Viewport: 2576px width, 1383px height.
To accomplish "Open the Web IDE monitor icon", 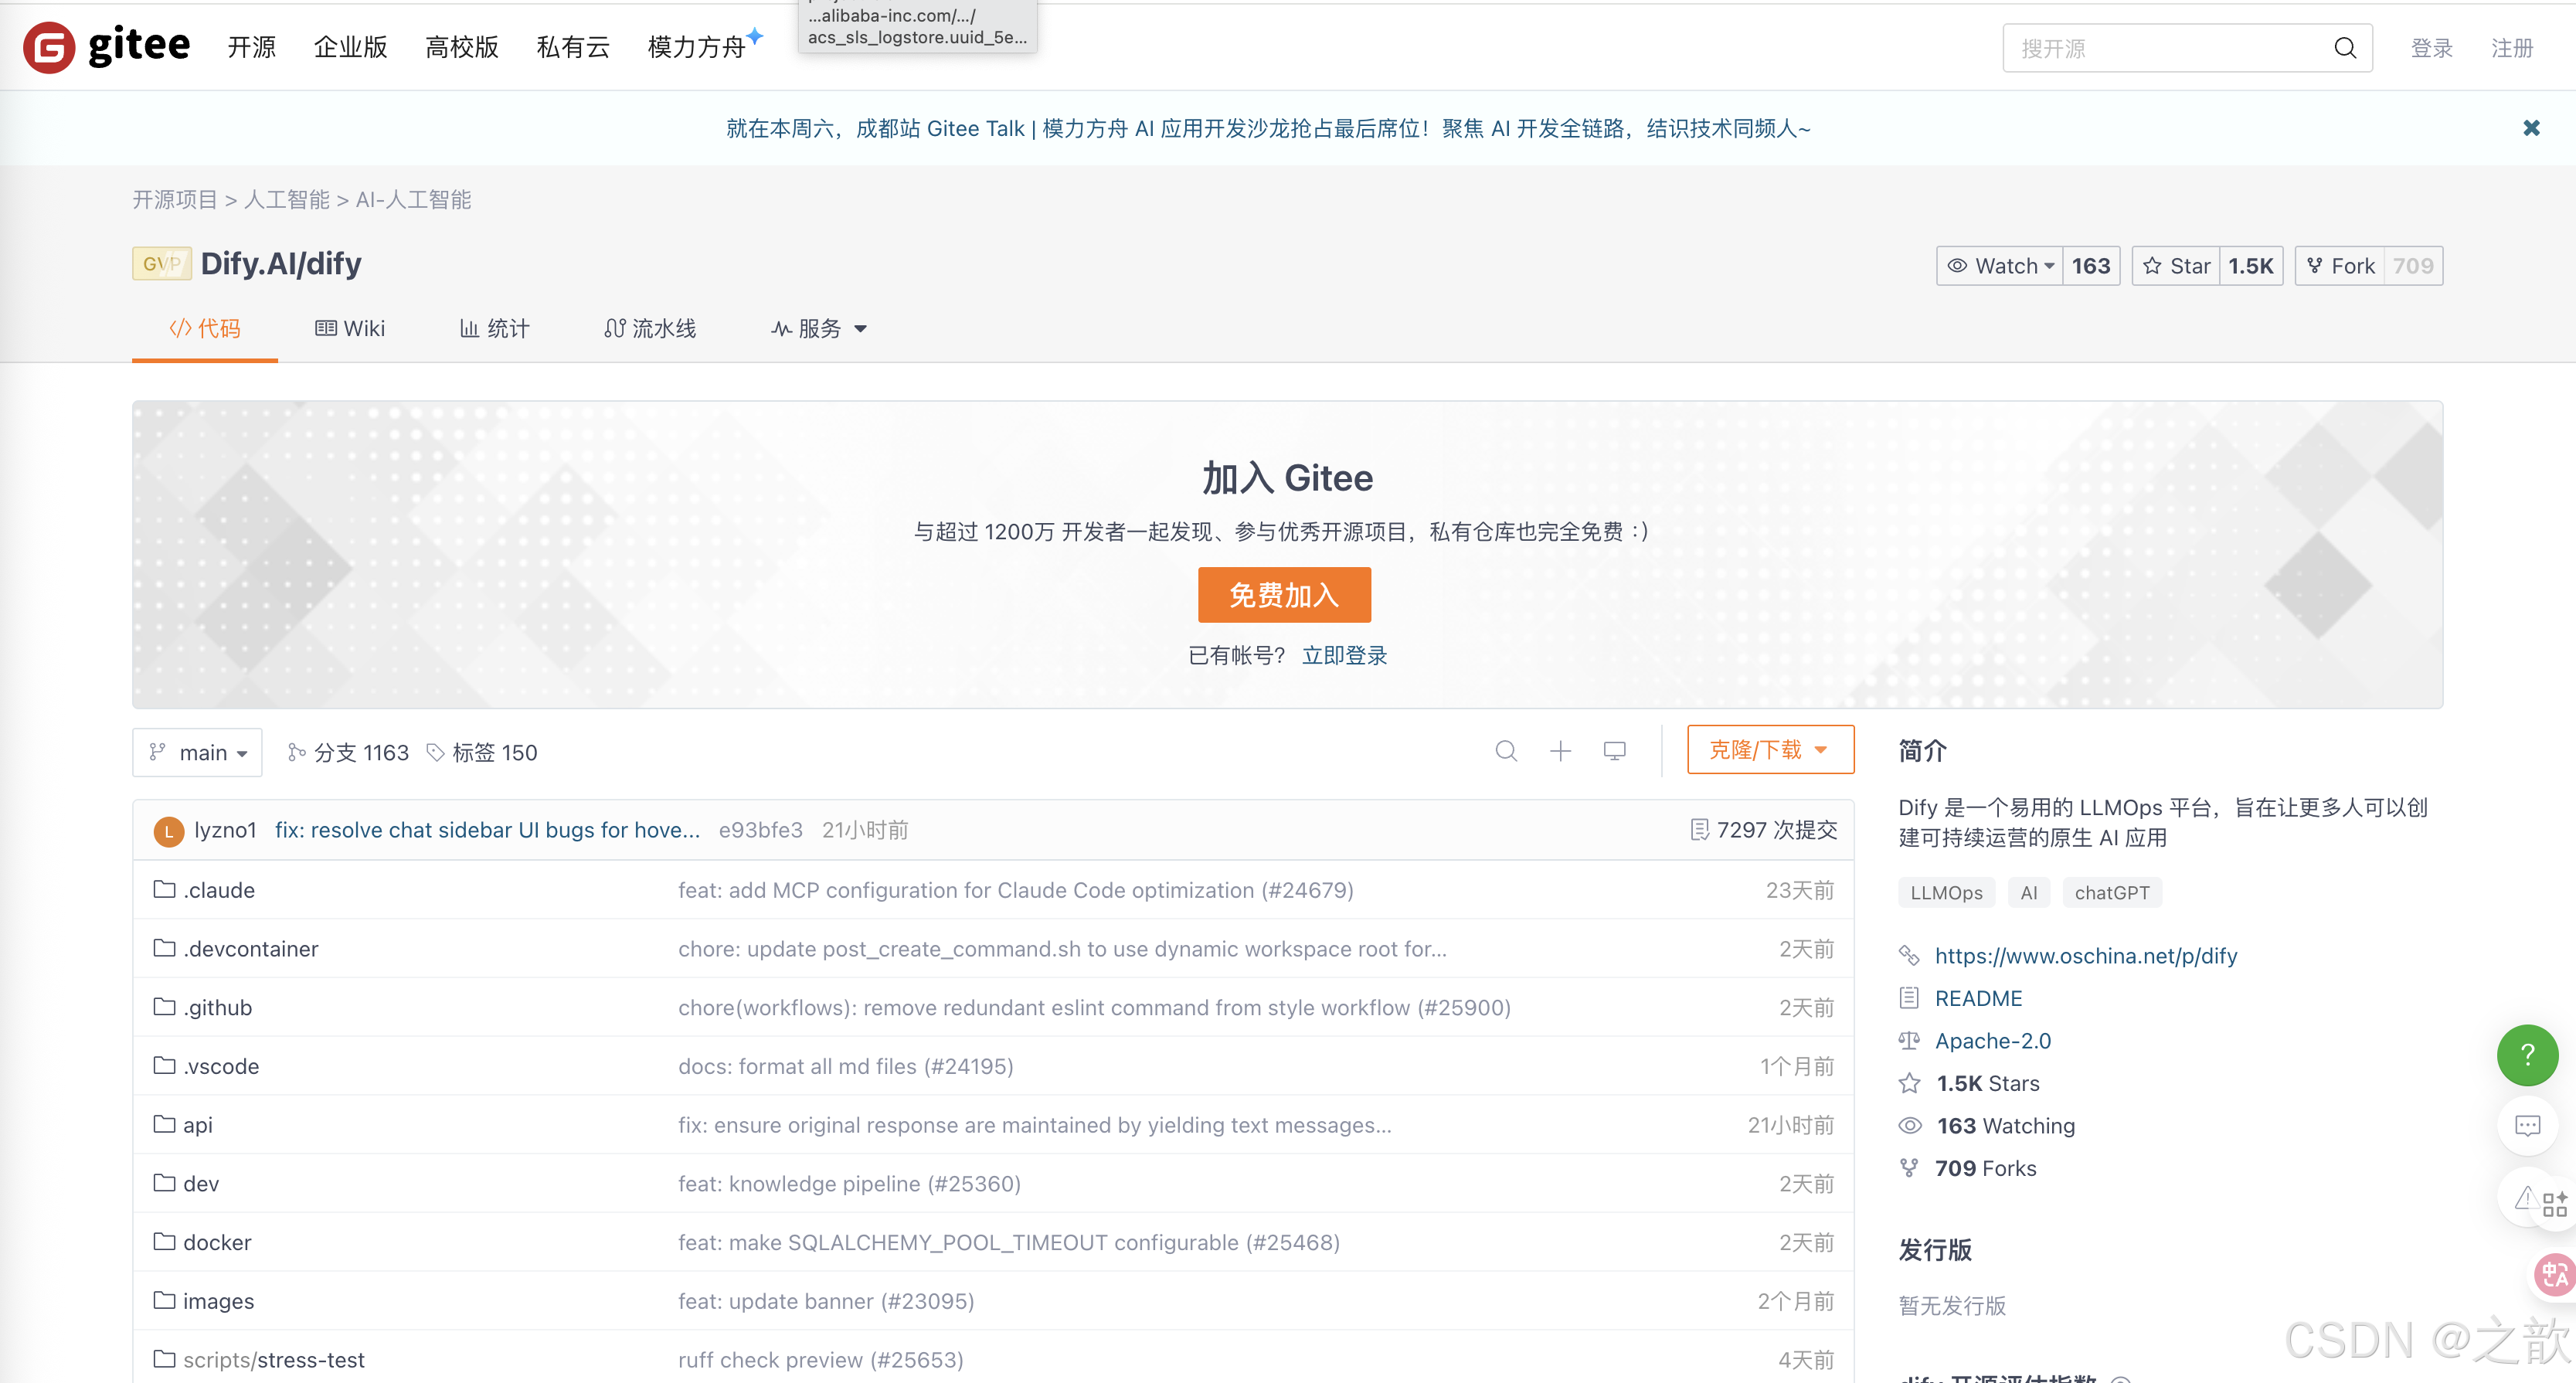I will [x=1614, y=751].
